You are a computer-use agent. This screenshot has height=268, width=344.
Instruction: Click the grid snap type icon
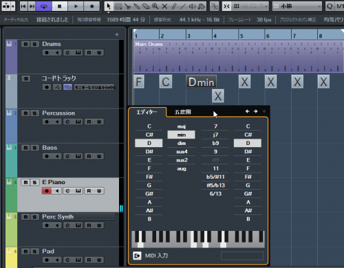(237, 6)
